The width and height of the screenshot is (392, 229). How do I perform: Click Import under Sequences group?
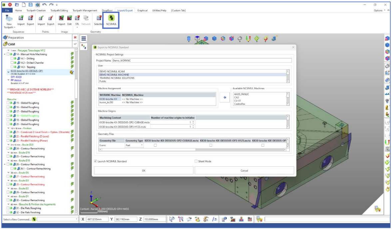(21, 20)
